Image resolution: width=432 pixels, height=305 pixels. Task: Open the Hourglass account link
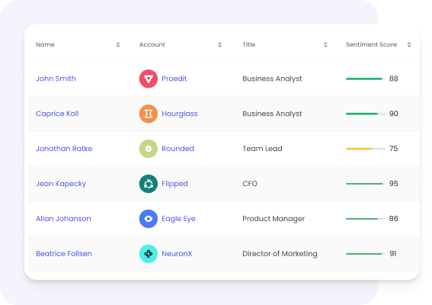click(180, 114)
